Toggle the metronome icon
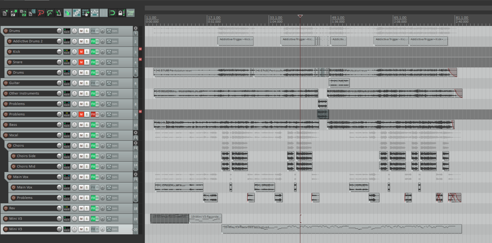492x243 pixels. pos(59,13)
